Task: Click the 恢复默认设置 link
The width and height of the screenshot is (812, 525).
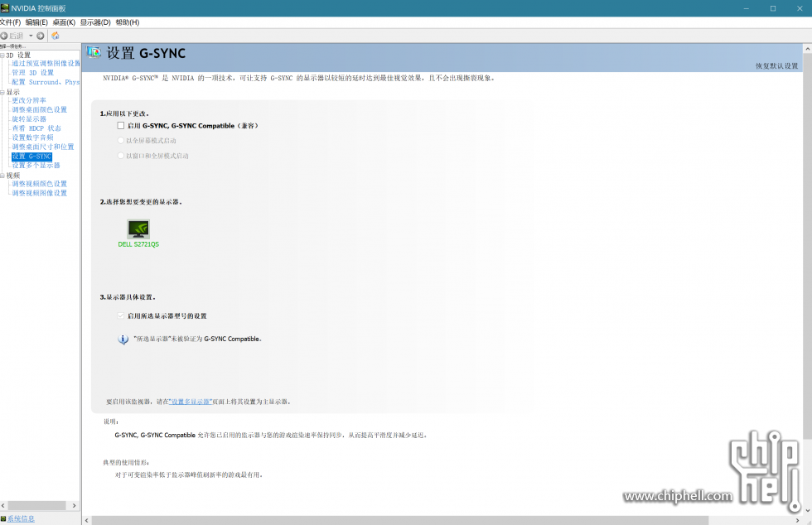Action: click(x=776, y=65)
